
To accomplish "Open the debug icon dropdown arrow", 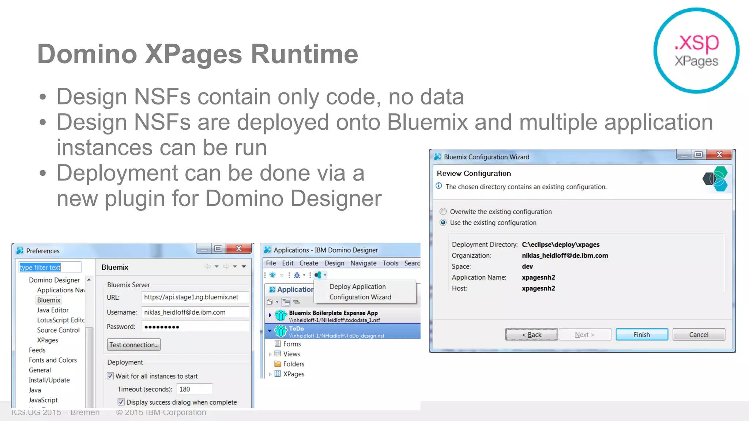I will click(x=304, y=275).
